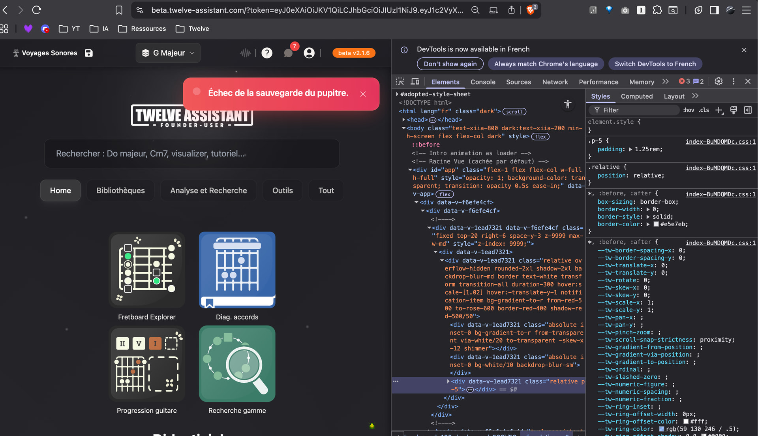Expand the padding property in .p-5 rule
Screen dimensions: 758x436
(630, 149)
